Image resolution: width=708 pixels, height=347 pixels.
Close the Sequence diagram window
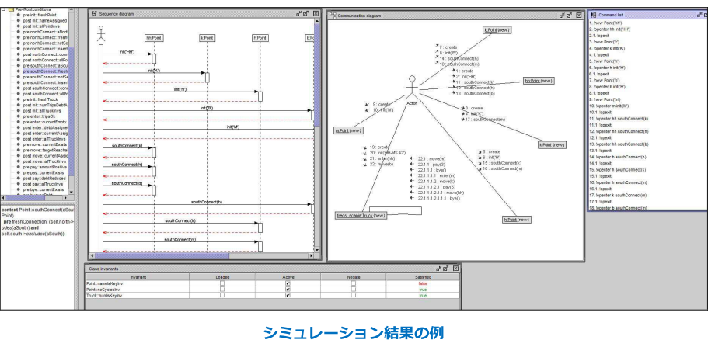[316, 14]
